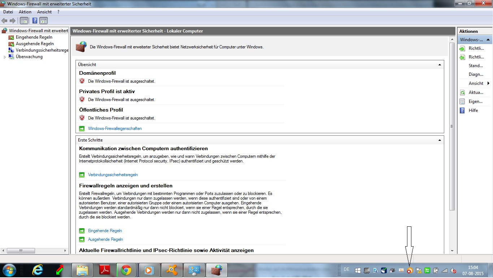Click the Privates Profil ist aktiv heading
Image resolution: width=493 pixels, height=278 pixels.
pyautogui.click(x=107, y=91)
